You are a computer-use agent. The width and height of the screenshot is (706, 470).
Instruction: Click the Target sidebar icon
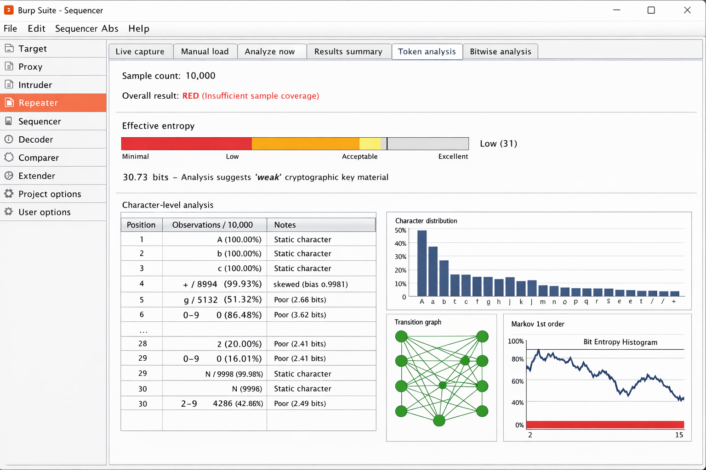(9, 48)
